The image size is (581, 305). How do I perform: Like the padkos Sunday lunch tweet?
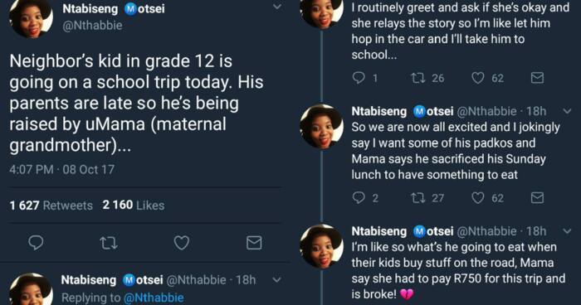477,197
